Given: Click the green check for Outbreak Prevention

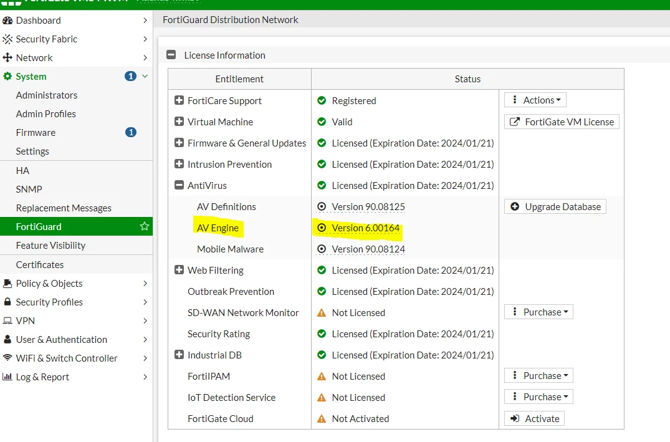Looking at the screenshot, I should point(322,292).
